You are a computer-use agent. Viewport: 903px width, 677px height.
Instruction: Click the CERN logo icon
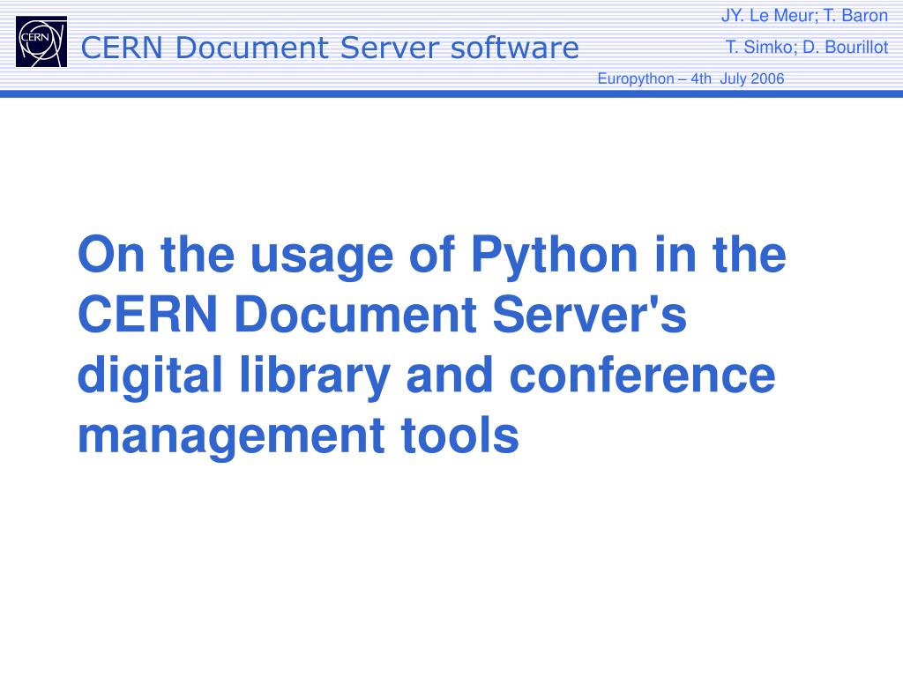[x=41, y=41]
